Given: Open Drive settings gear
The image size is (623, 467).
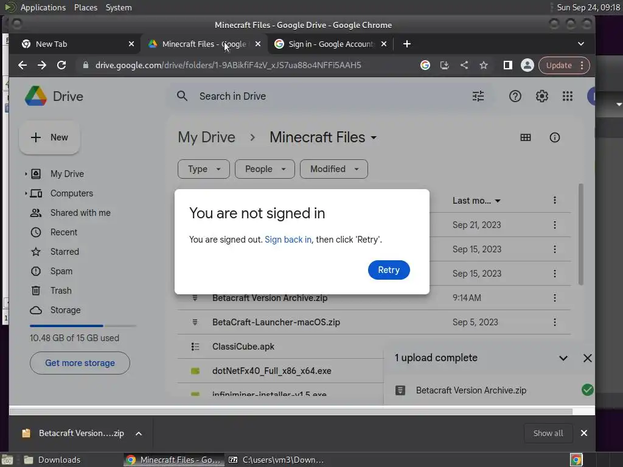Looking at the screenshot, I should 542,96.
